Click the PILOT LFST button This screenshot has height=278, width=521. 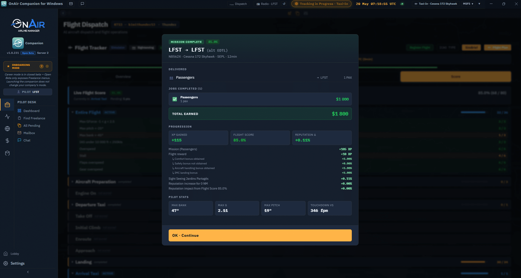pyautogui.click(x=28, y=92)
